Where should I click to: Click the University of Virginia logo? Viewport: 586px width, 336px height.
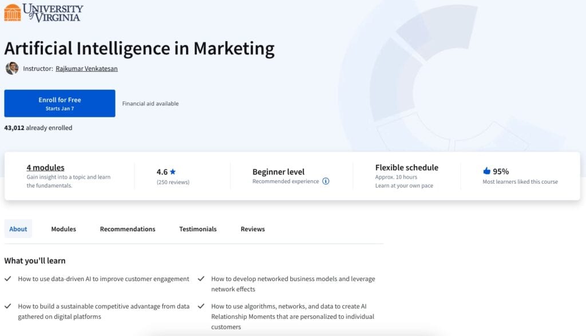[43, 13]
